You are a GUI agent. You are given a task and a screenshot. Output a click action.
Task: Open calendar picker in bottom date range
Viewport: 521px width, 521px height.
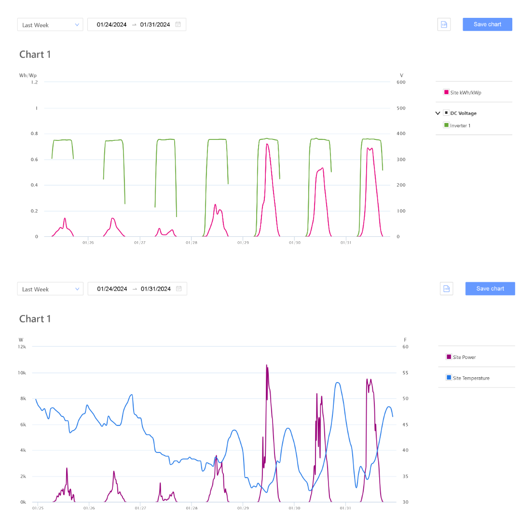[178, 289]
